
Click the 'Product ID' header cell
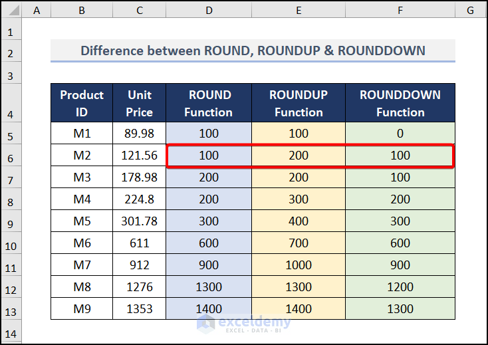click(x=82, y=103)
